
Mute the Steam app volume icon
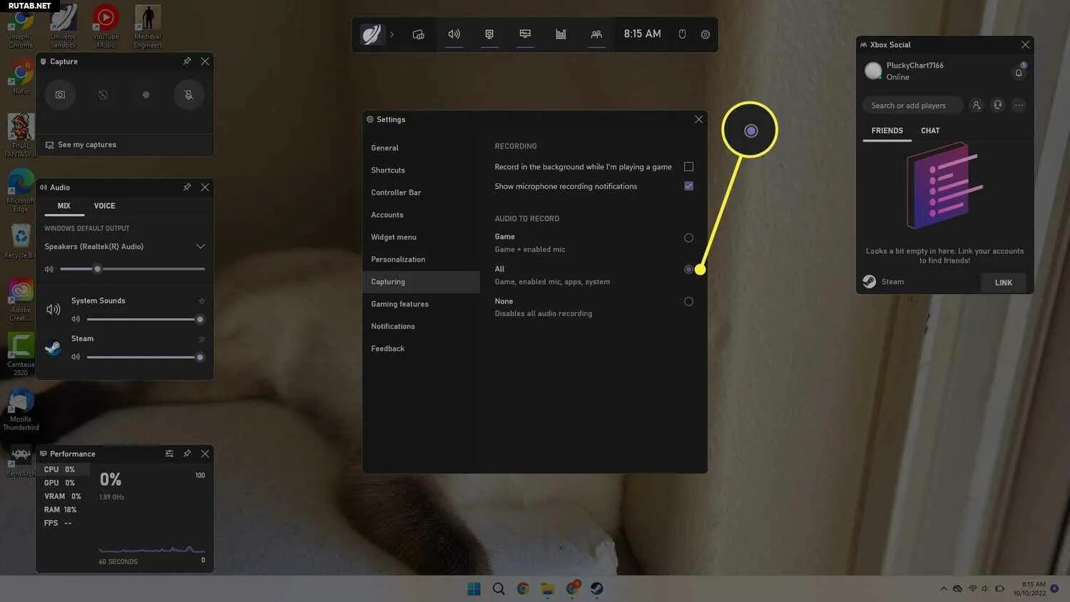(x=76, y=357)
